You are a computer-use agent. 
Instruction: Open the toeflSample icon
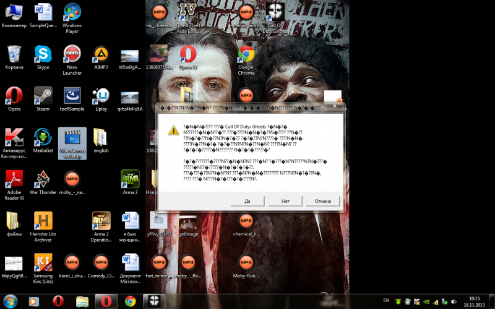(x=72, y=99)
